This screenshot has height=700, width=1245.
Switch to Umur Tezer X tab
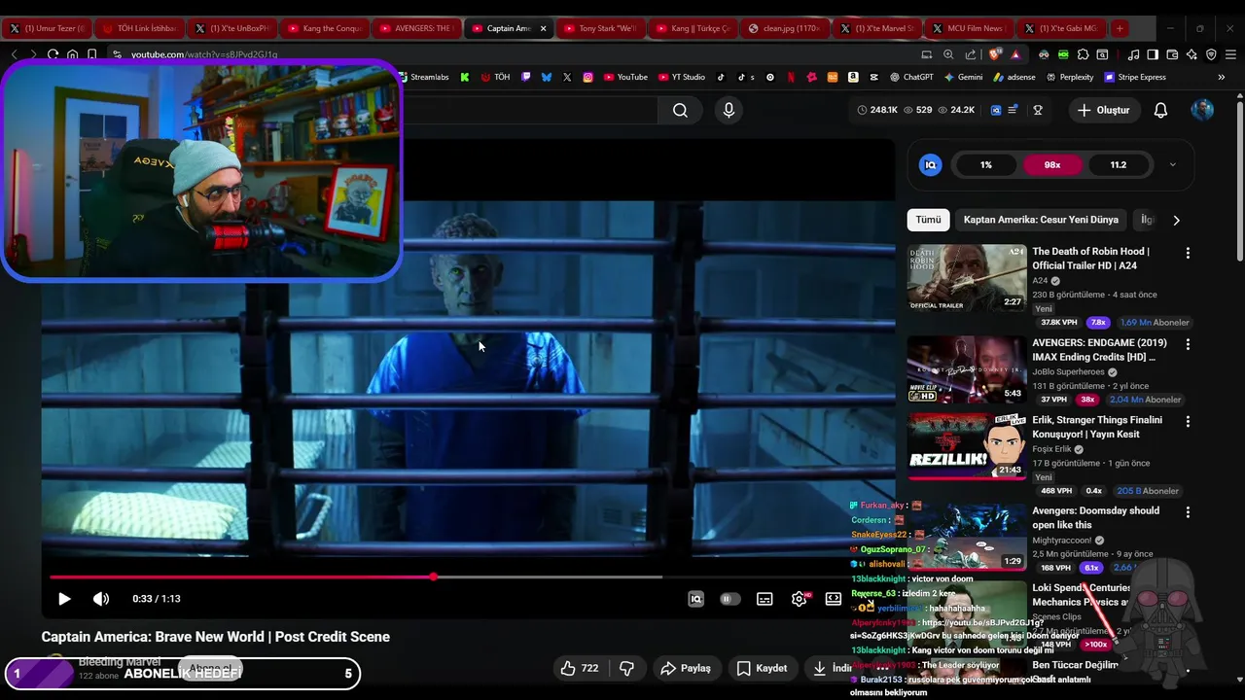click(49, 28)
